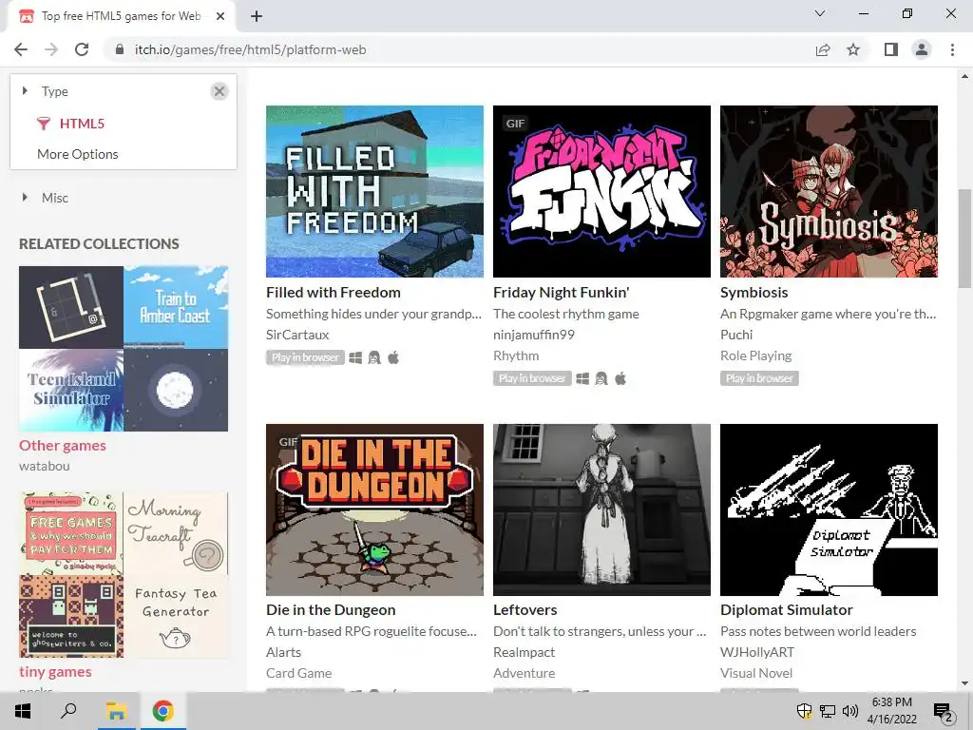973x730 pixels.
Task: Click Apple icon under Friday Night Funkin'
Action: tap(620, 378)
